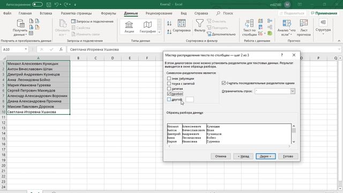
Task: Switch to the Главная tab
Action: pyautogui.click(x=25, y=13)
